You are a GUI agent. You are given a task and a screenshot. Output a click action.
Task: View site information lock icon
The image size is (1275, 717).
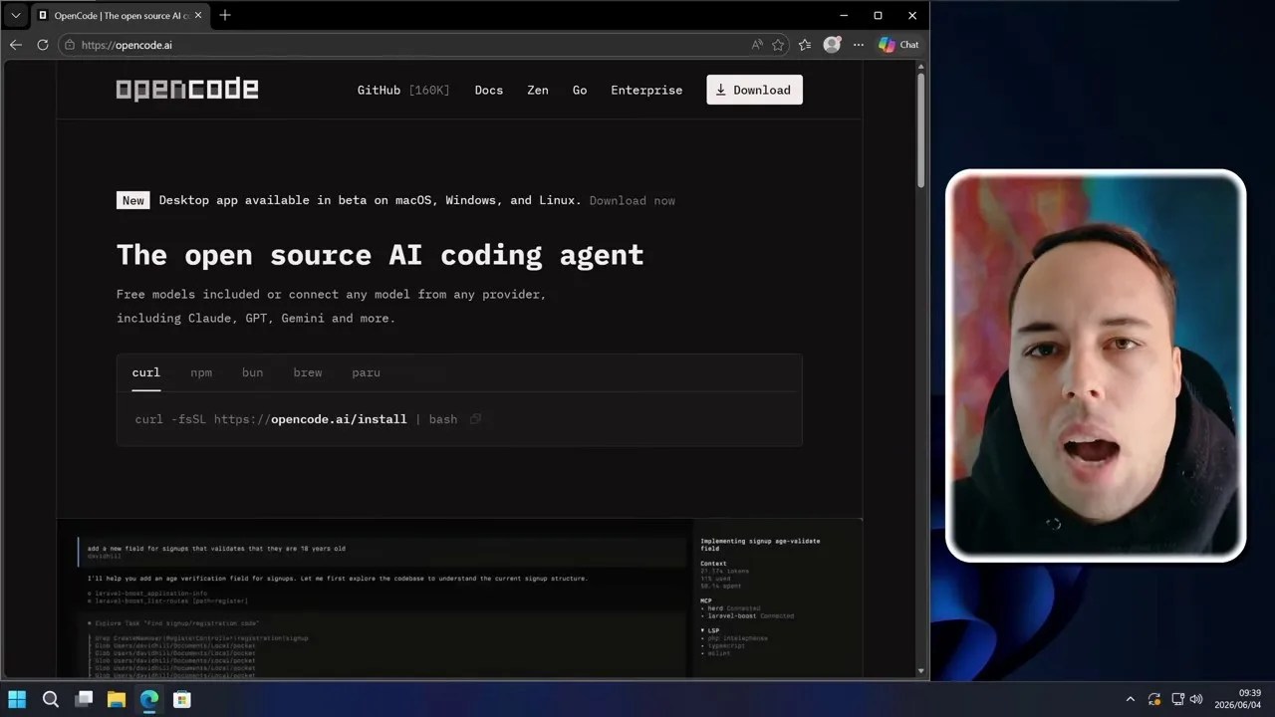pyautogui.click(x=69, y=45)
